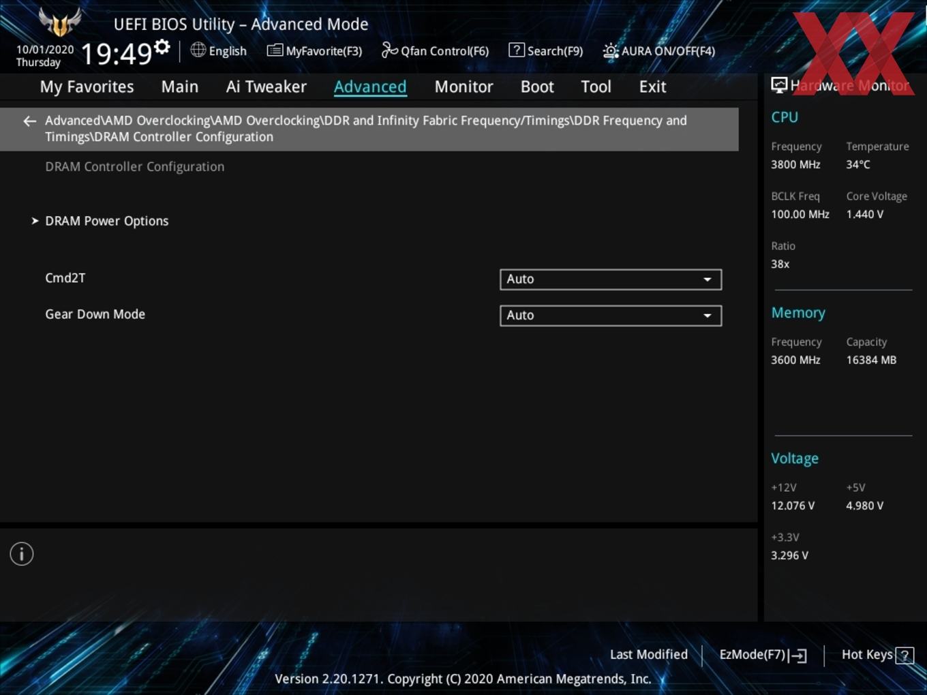Image resolution: width=927 pixels, height=695 pixels.
Task: Switch to My Favorites tab
Action: 87,87
